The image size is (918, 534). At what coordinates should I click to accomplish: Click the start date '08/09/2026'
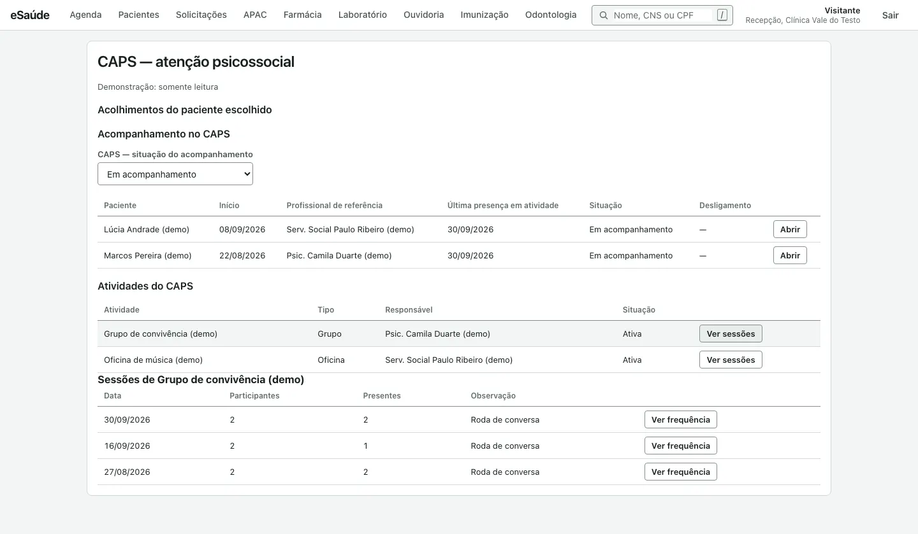242,229
